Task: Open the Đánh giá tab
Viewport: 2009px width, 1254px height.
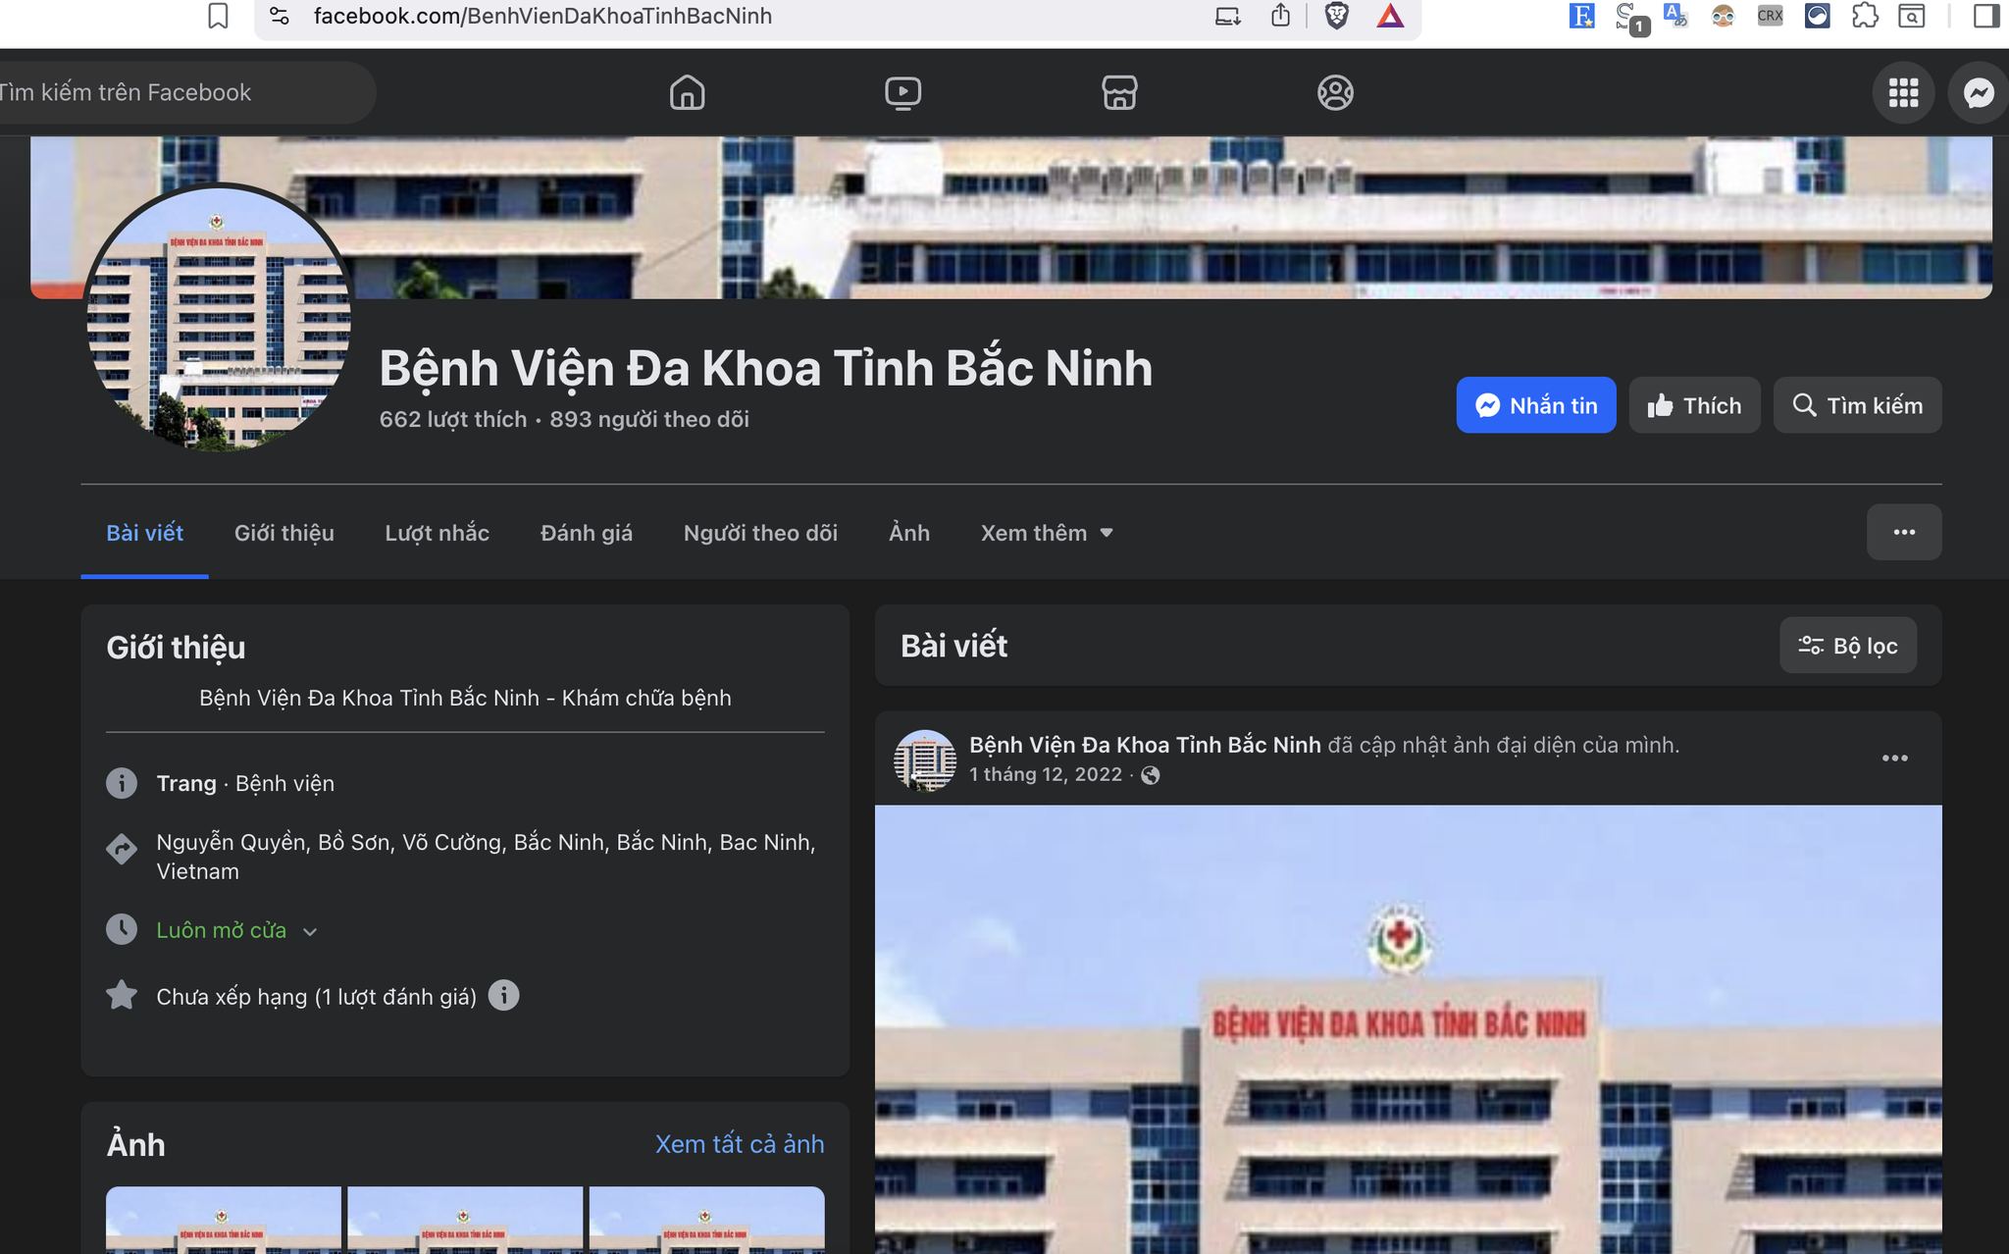Action: [587, 533]
